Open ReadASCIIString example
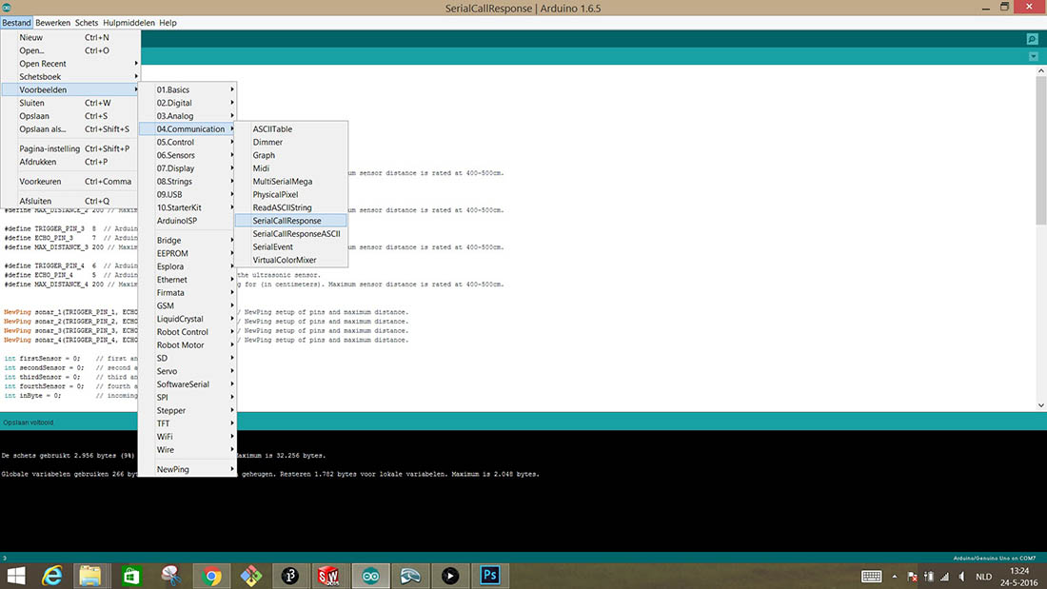 pos(291,207)
